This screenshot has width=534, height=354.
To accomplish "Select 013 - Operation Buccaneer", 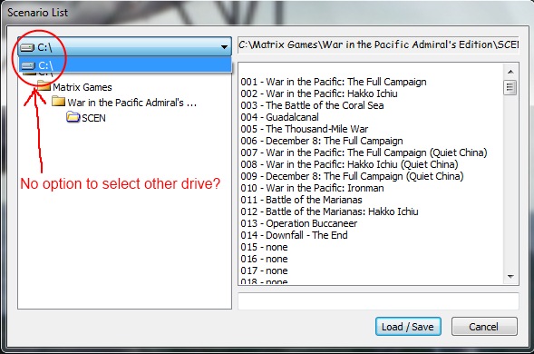I will coord(298,223).
